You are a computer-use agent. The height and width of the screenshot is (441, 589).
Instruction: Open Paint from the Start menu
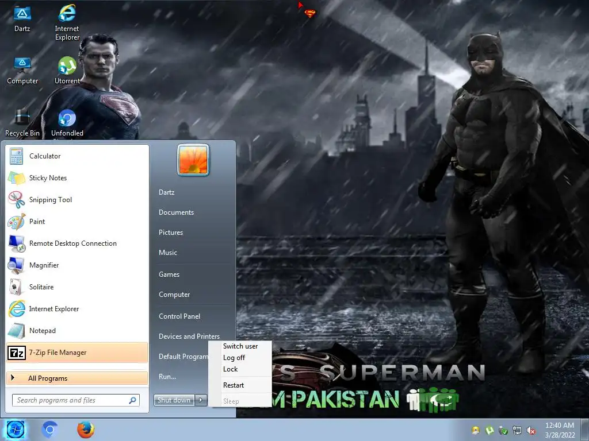coord(77,221)
